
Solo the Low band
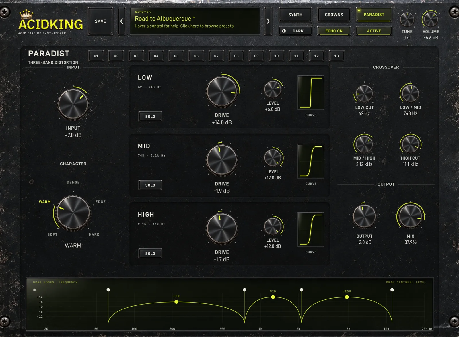[x=150, y=117]
